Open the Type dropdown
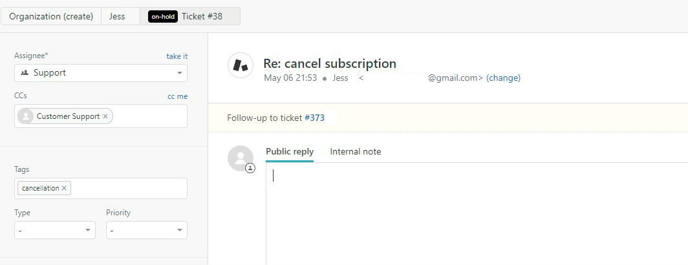 click(55, 230)
